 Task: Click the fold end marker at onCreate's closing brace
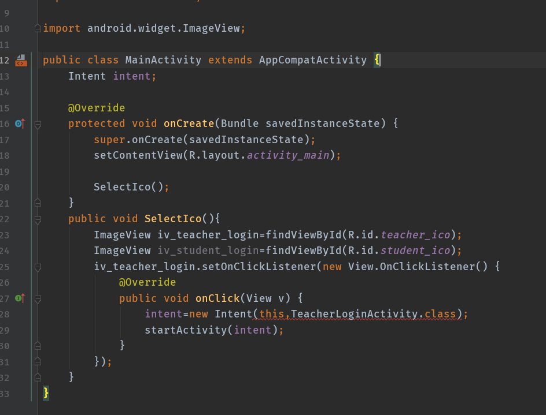coord(38,203)
